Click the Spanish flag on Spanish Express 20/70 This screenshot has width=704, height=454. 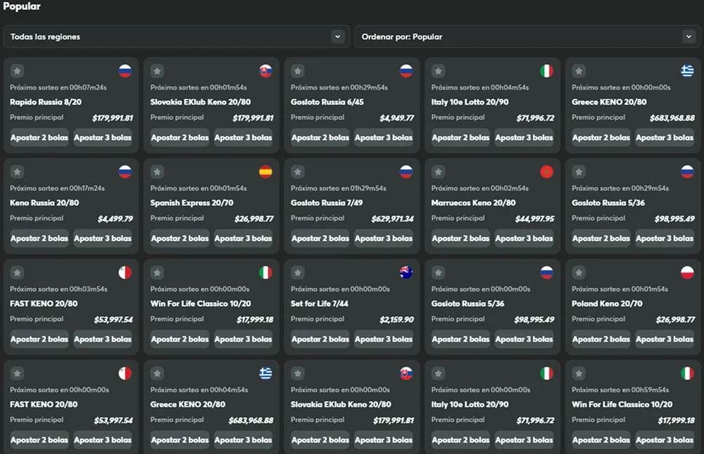(x=266, y=171)
